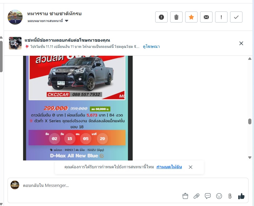Toggle the orange star follow-up icon

click(191, 17)
